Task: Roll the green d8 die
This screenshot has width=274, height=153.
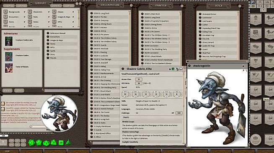Action: 54,143
